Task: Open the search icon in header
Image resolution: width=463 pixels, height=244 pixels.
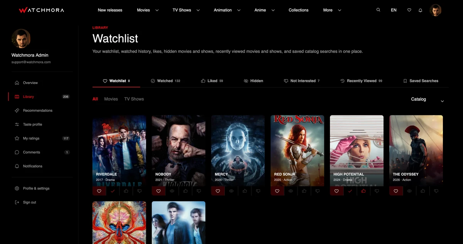Action: pos(378,10)
